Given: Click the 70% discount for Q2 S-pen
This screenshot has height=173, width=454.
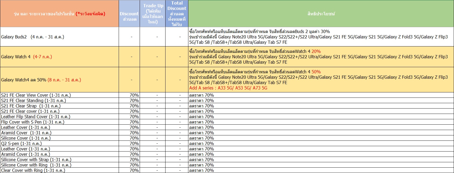Looking at the screenshot, I should click(x=129, y=143).
